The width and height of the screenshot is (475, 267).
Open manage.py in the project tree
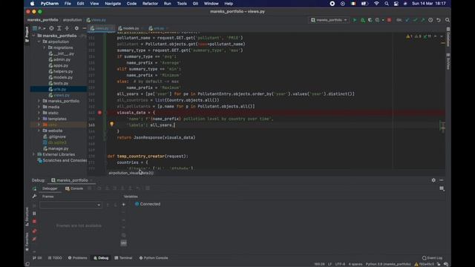pos(58,148)
